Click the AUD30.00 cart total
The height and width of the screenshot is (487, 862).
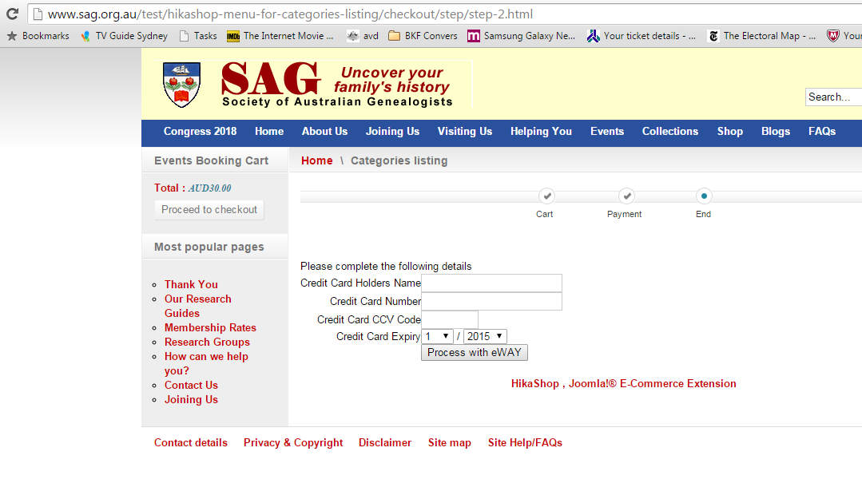tap(209, 188)
